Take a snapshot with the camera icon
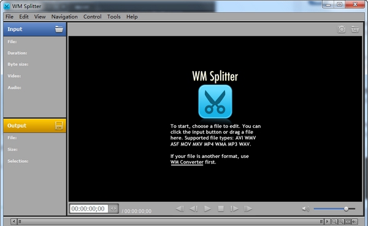The height and width of the screenshot is (226, 368). (341, 29)
